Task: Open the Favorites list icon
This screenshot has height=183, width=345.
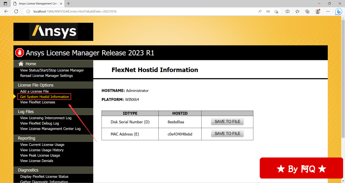Action: 297,11
